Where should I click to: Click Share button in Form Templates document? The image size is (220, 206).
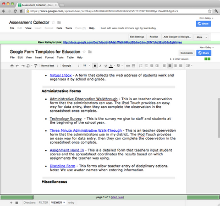[204, 53]
